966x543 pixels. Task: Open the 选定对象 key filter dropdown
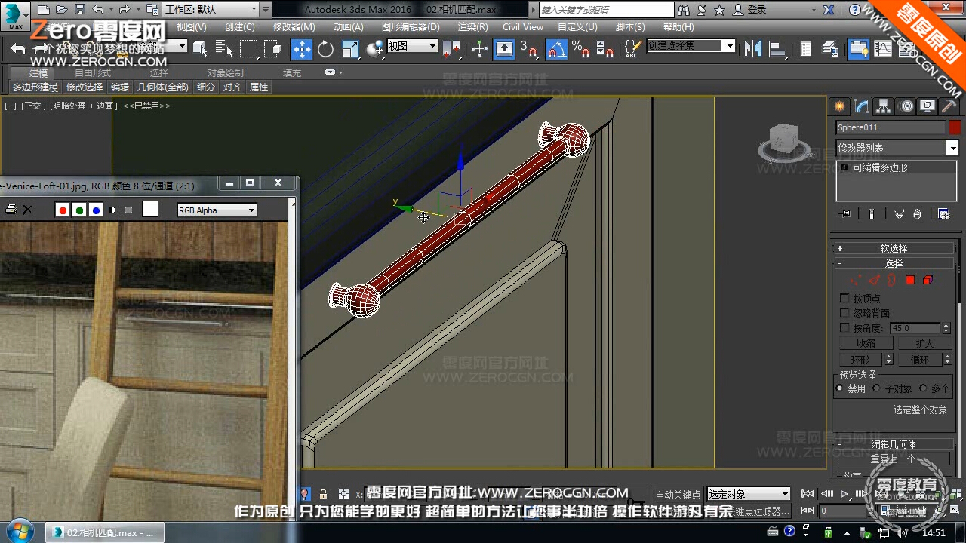point(749,494)
